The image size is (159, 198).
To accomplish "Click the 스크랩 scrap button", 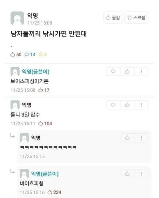I will pos(136,18).
